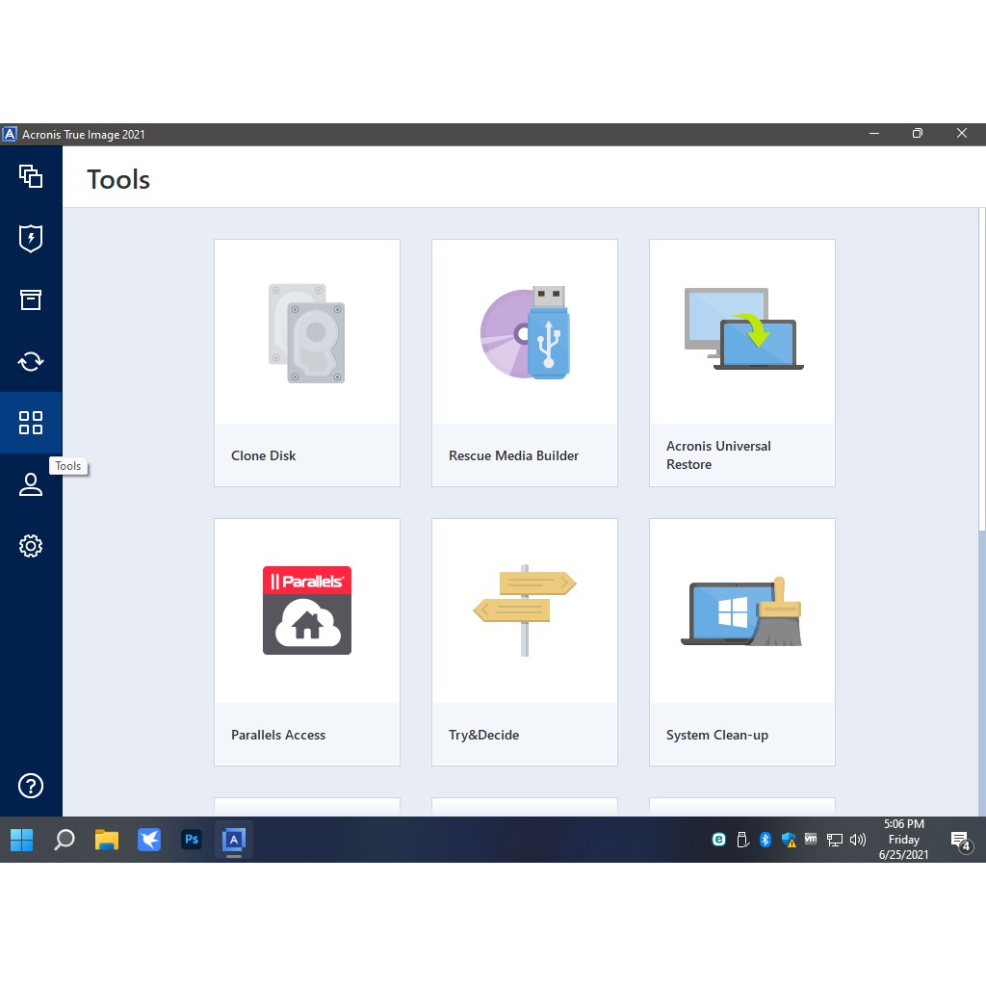Open the Parallels Access tile
This screenshot has height=986, width=986.
tap(306, 641)
